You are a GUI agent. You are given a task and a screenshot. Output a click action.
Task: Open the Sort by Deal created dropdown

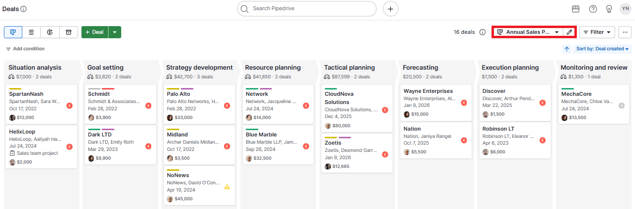click(x=603, y=49)
